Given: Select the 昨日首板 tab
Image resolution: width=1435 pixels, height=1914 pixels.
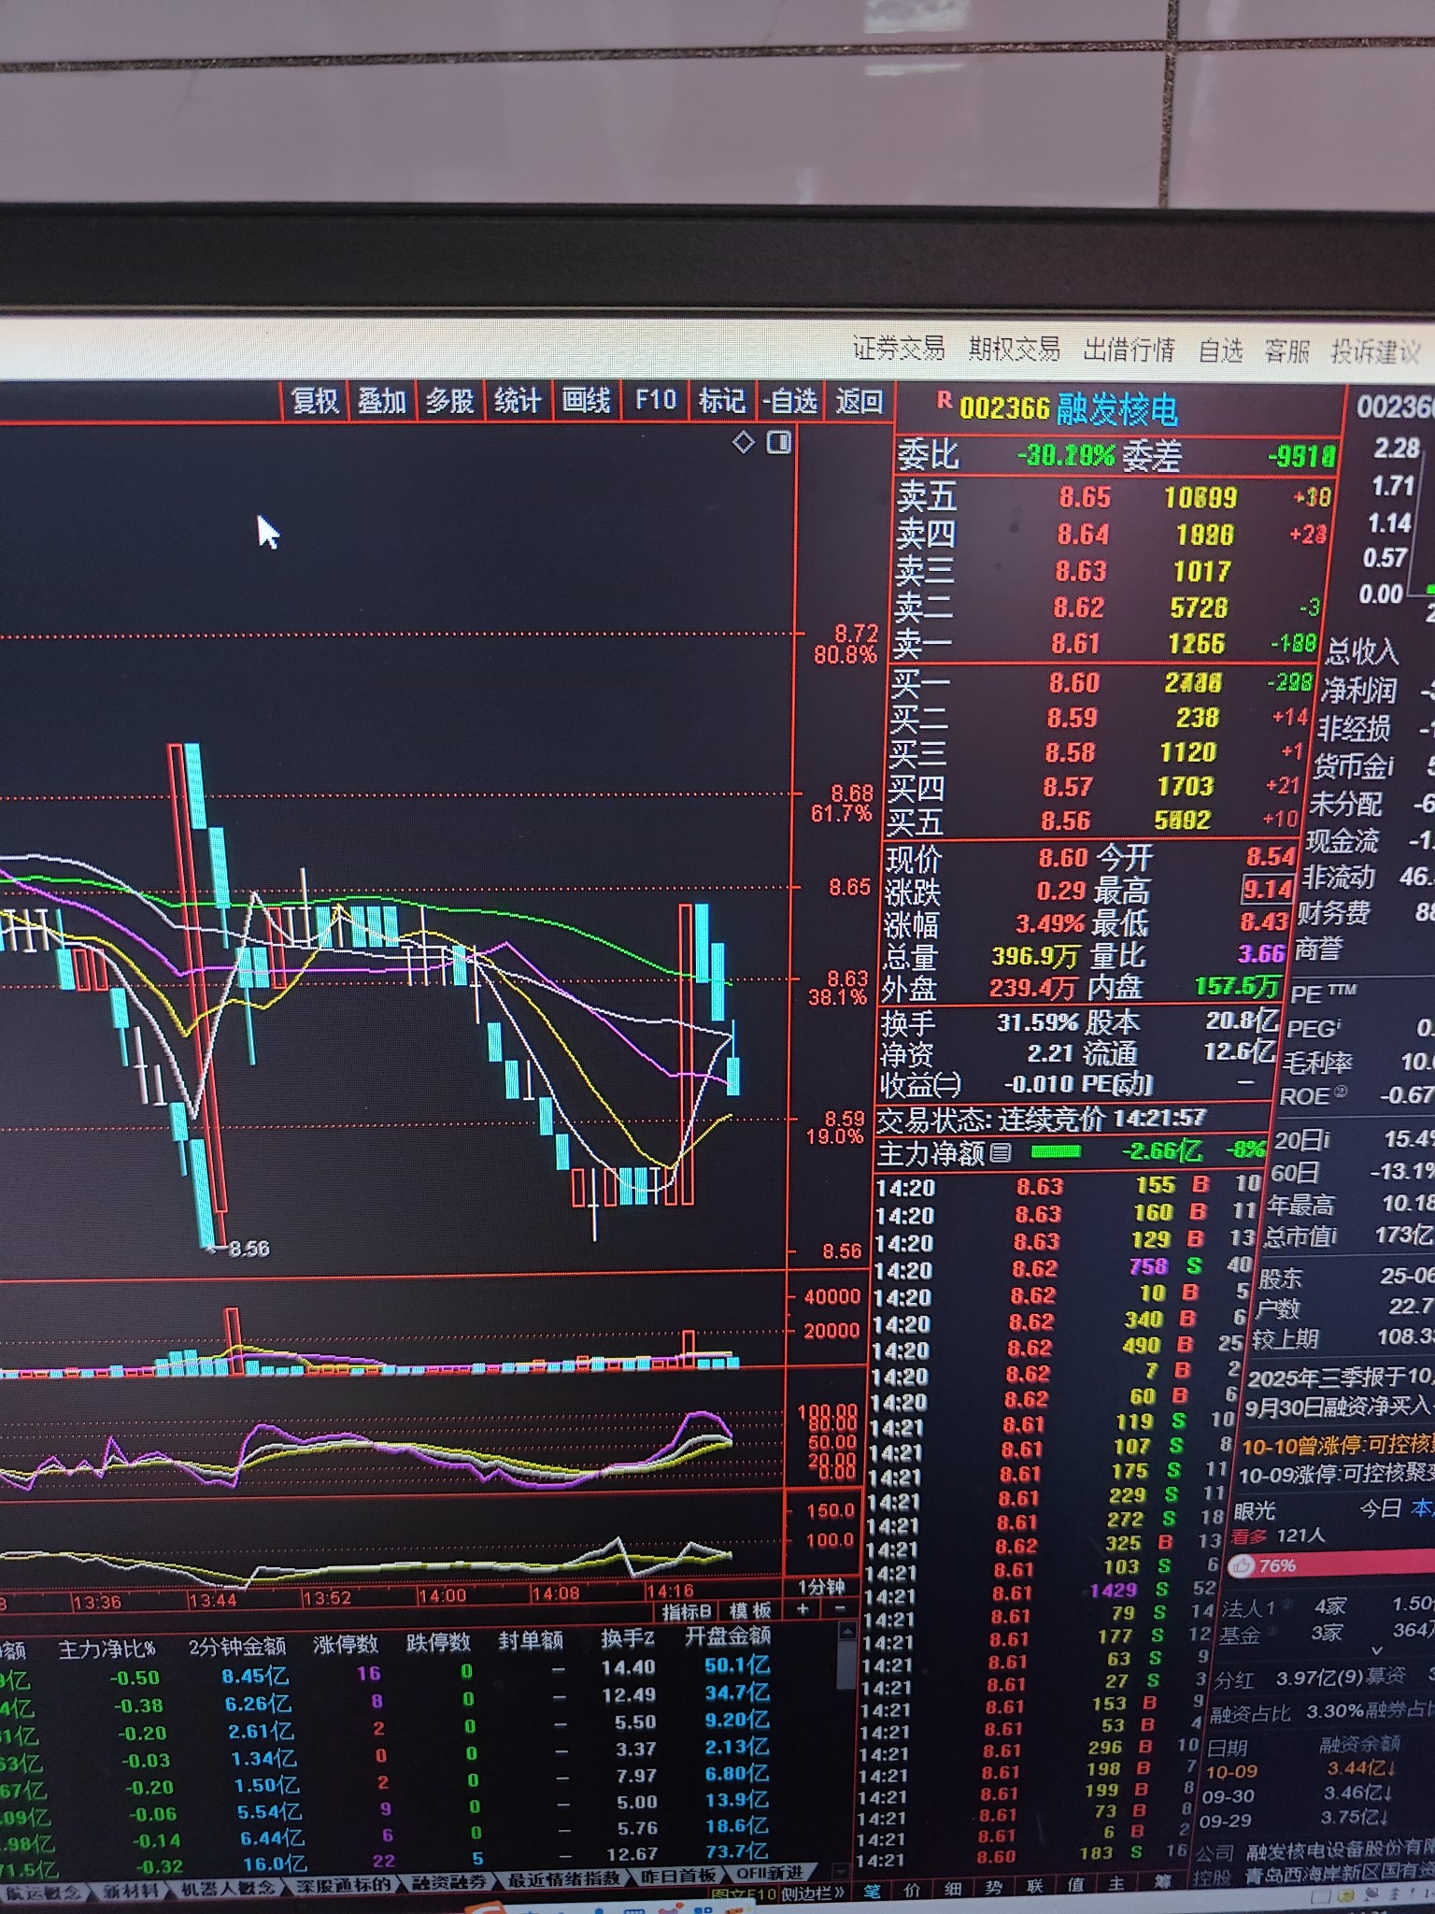Looking at the screenshot, I should pyautogui.click(x=678, y=1876).
